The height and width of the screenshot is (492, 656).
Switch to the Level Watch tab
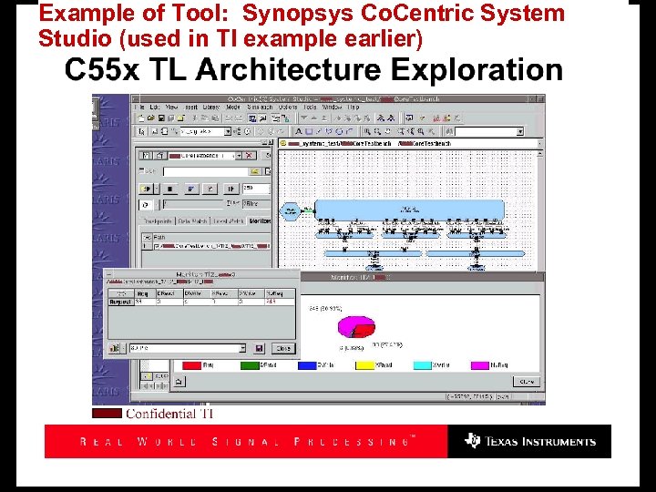point(229,220)
